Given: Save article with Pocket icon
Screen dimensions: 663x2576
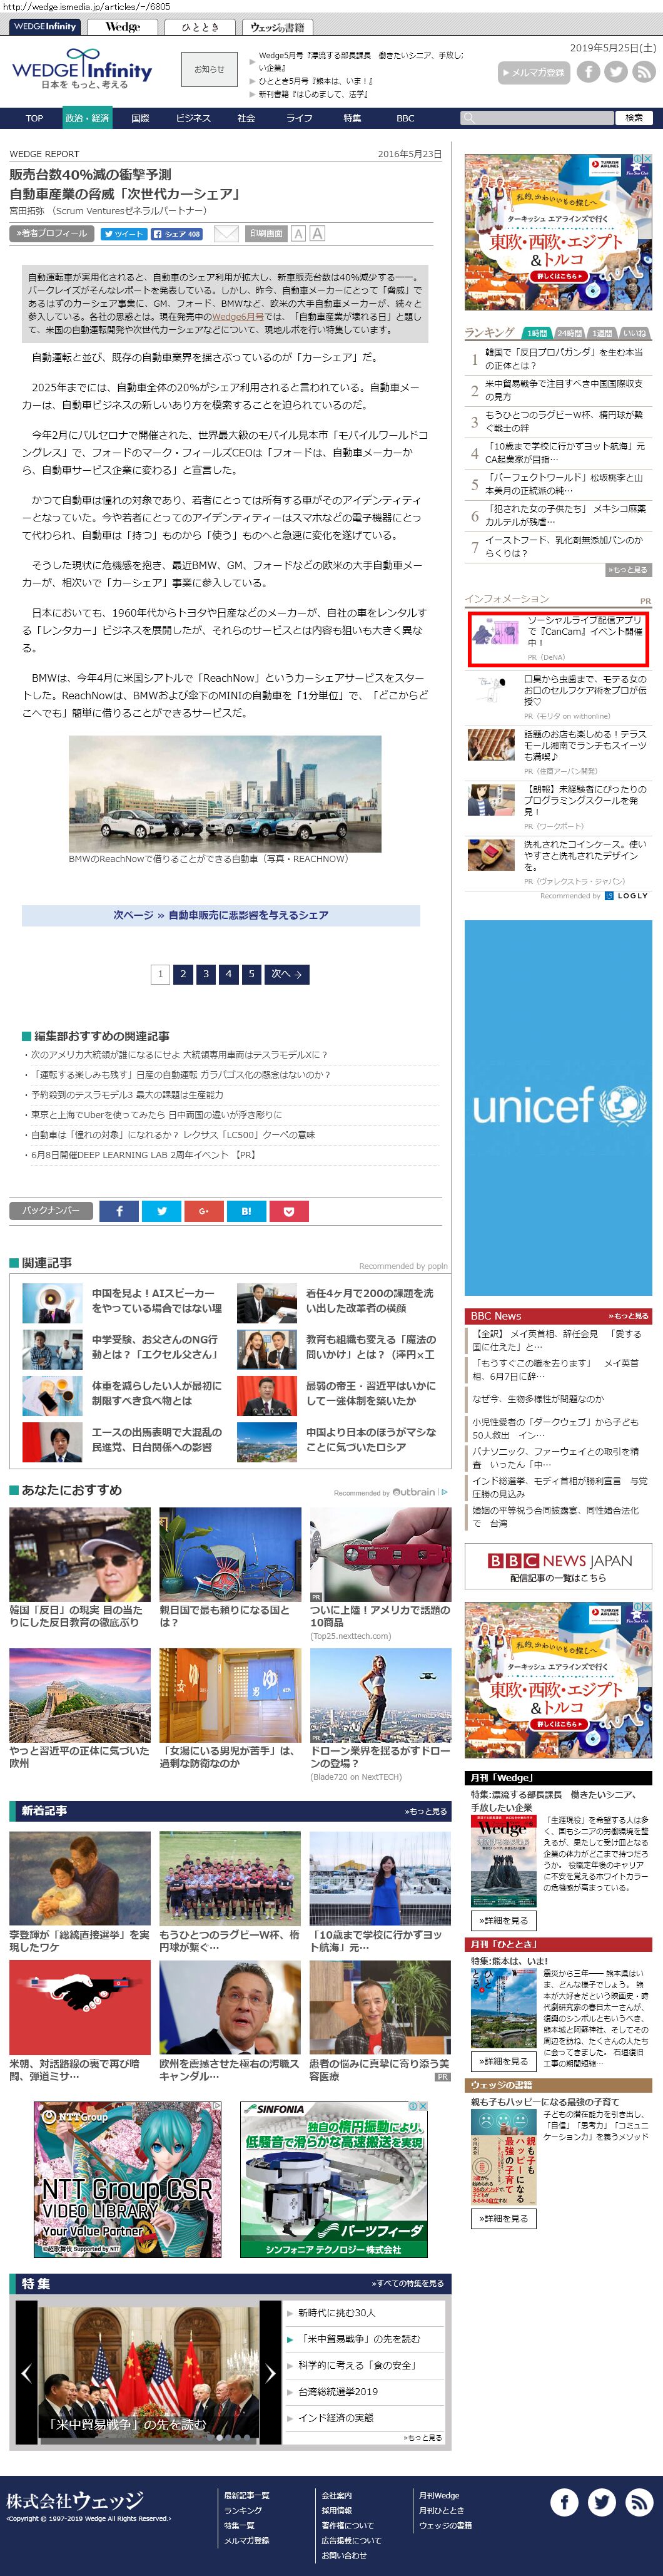Looking at the screenshot, I should pos(288,1211).
